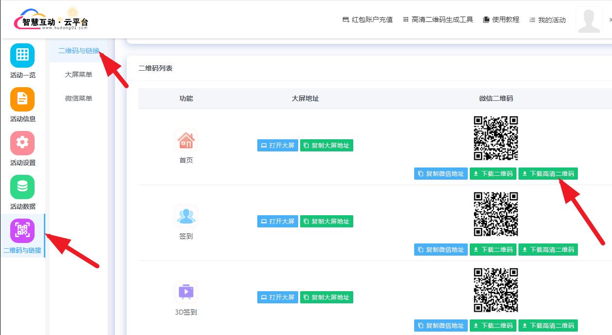Open 我的活动 in the top bar
Screen dimensions: 612x335
(x=547, y=20)
